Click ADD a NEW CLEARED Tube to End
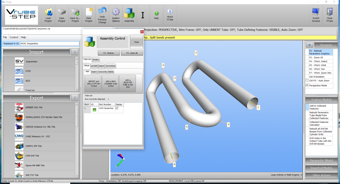The width and height of the screenshot is (340, 184). (110, 84)
